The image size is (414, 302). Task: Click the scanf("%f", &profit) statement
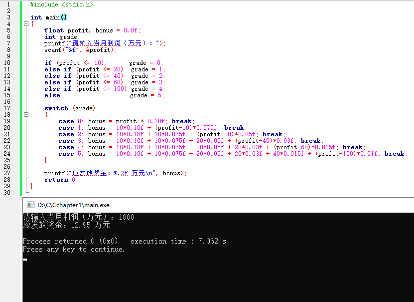pos(80,50)
